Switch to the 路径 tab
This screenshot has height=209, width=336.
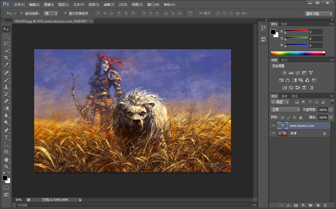pos(295,96)
